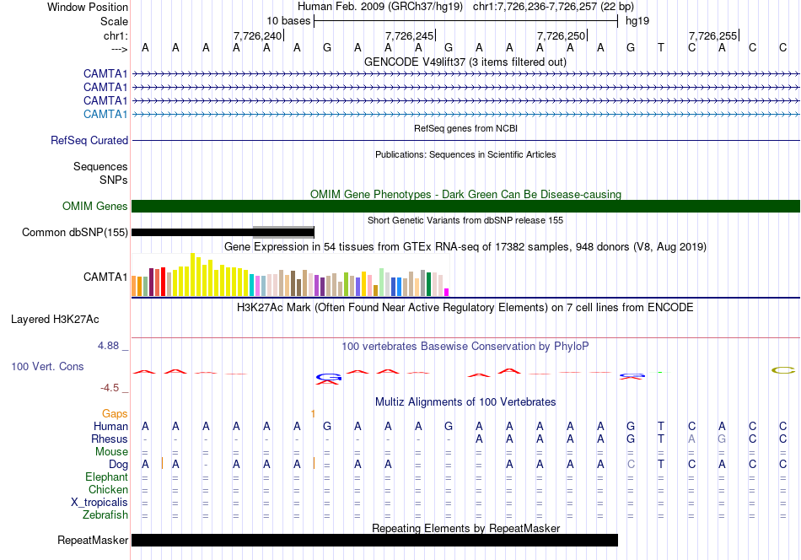
Task: Click the Scale label
Action: point(114,21)
